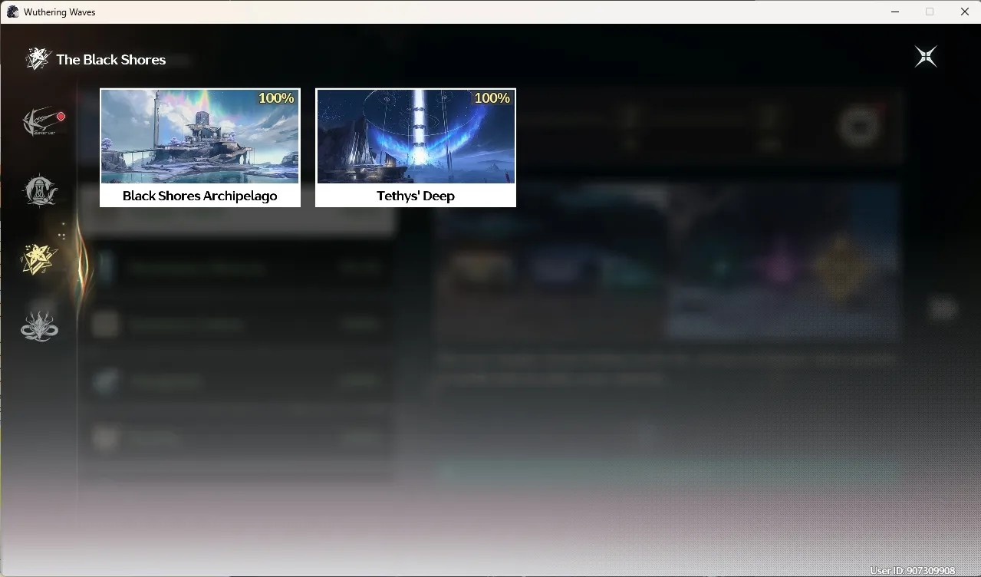The height and width of the screenshot is (577, 981).
Task: Click the 100% progress on Black Shores Archipelago
Action: [276, 98]
